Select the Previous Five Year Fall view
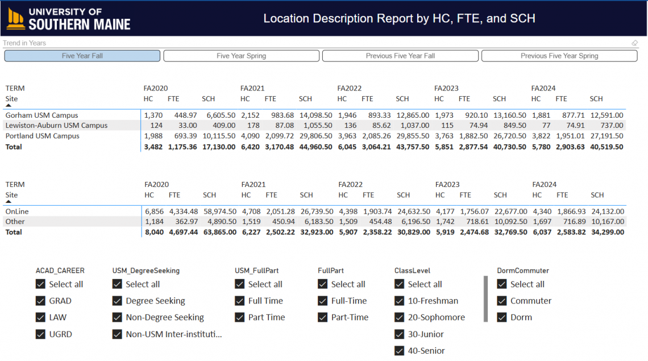This screenshot has height=361, width=648. 400,56
